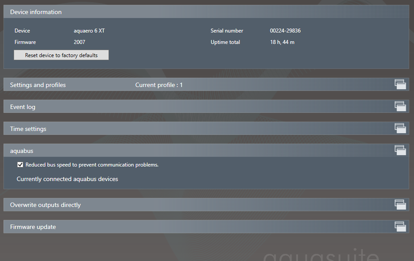Screen dimensions: 414x261
Task: Click Currently connected aquabus devices text
Action: click(x=67, y=179)
